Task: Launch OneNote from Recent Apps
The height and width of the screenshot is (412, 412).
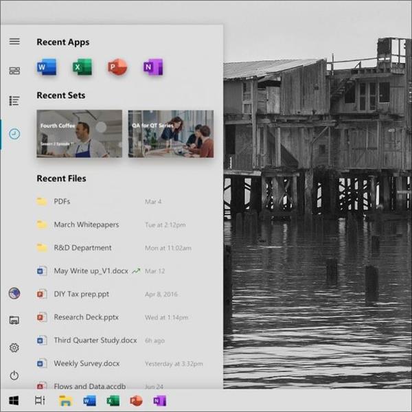Action: point(152,67)
